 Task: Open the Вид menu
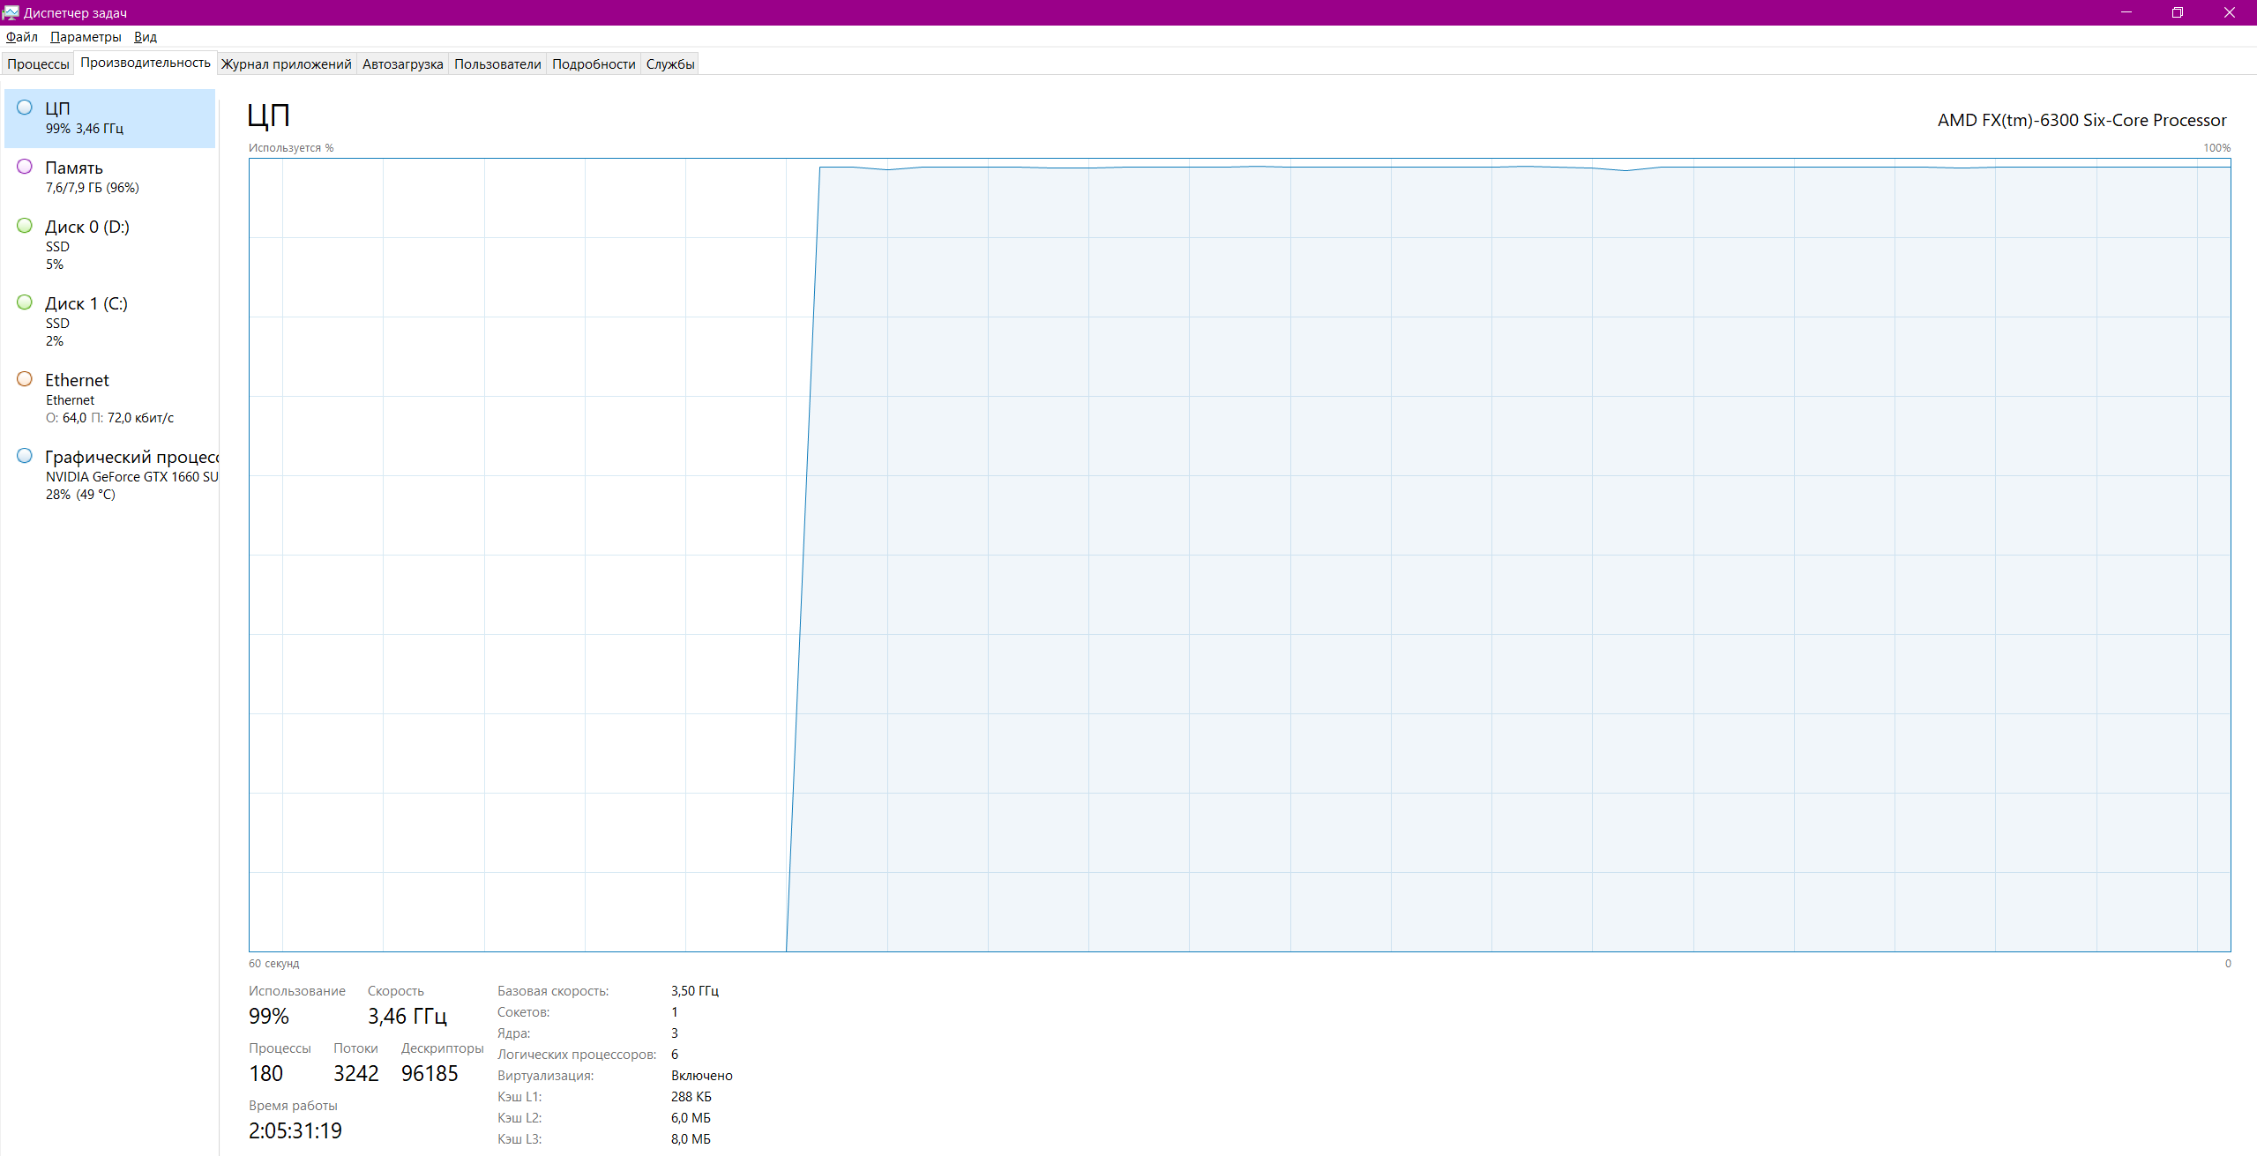pyautogui.click(x=146, y=37)
